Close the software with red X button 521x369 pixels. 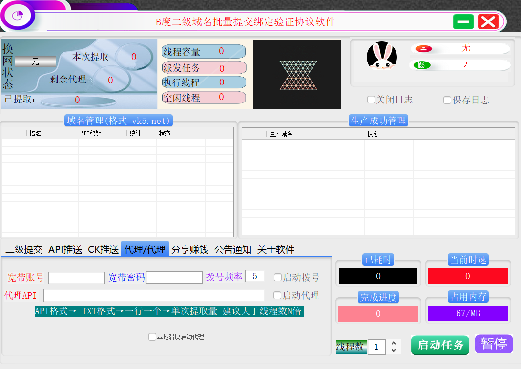pyautogui.click(x=488, y=21)
